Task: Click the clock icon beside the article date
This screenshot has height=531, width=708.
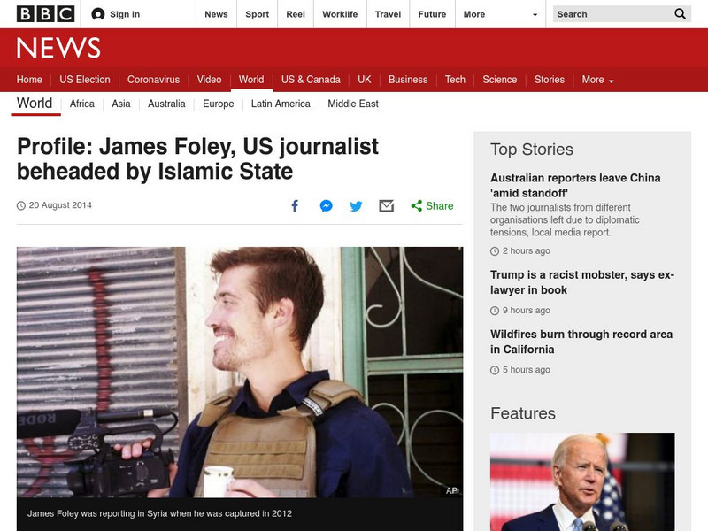Action: tap(19, 205)
